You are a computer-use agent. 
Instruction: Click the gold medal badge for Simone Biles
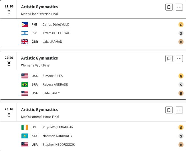point(181,76)
